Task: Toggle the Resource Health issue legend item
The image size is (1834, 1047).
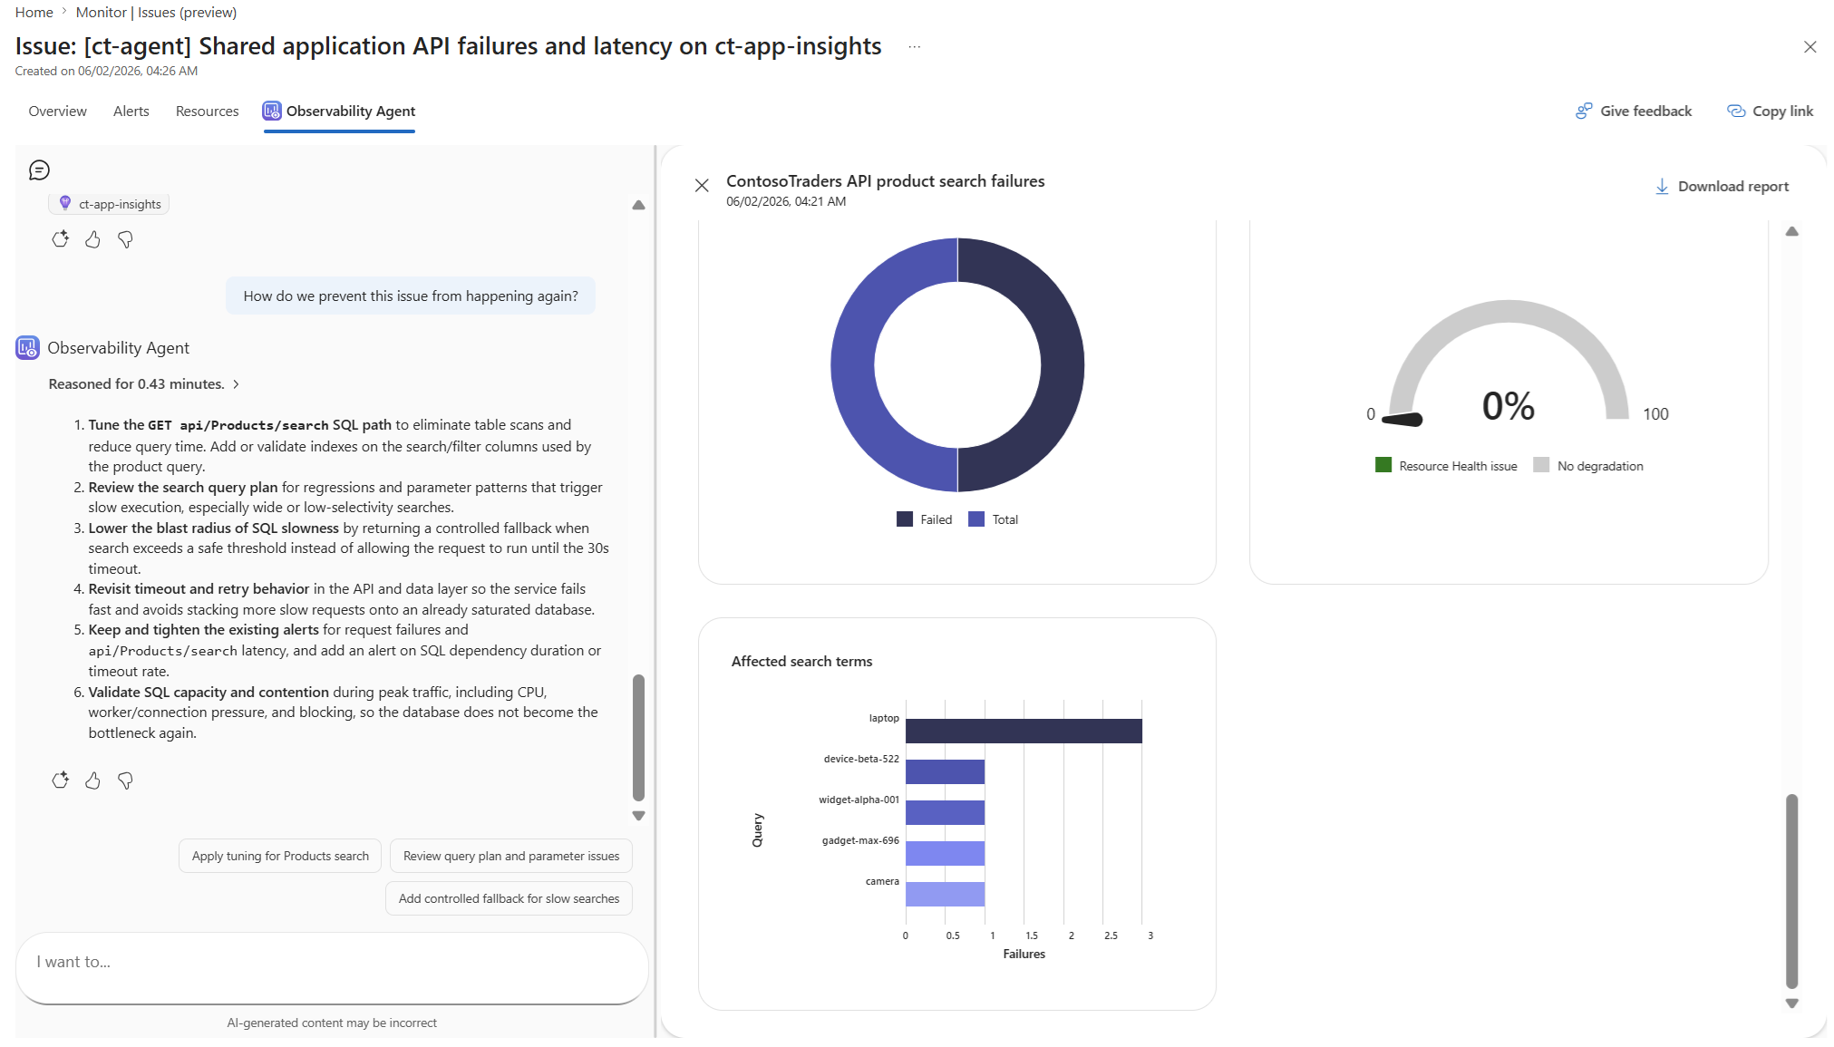Action: (1446, 466)
